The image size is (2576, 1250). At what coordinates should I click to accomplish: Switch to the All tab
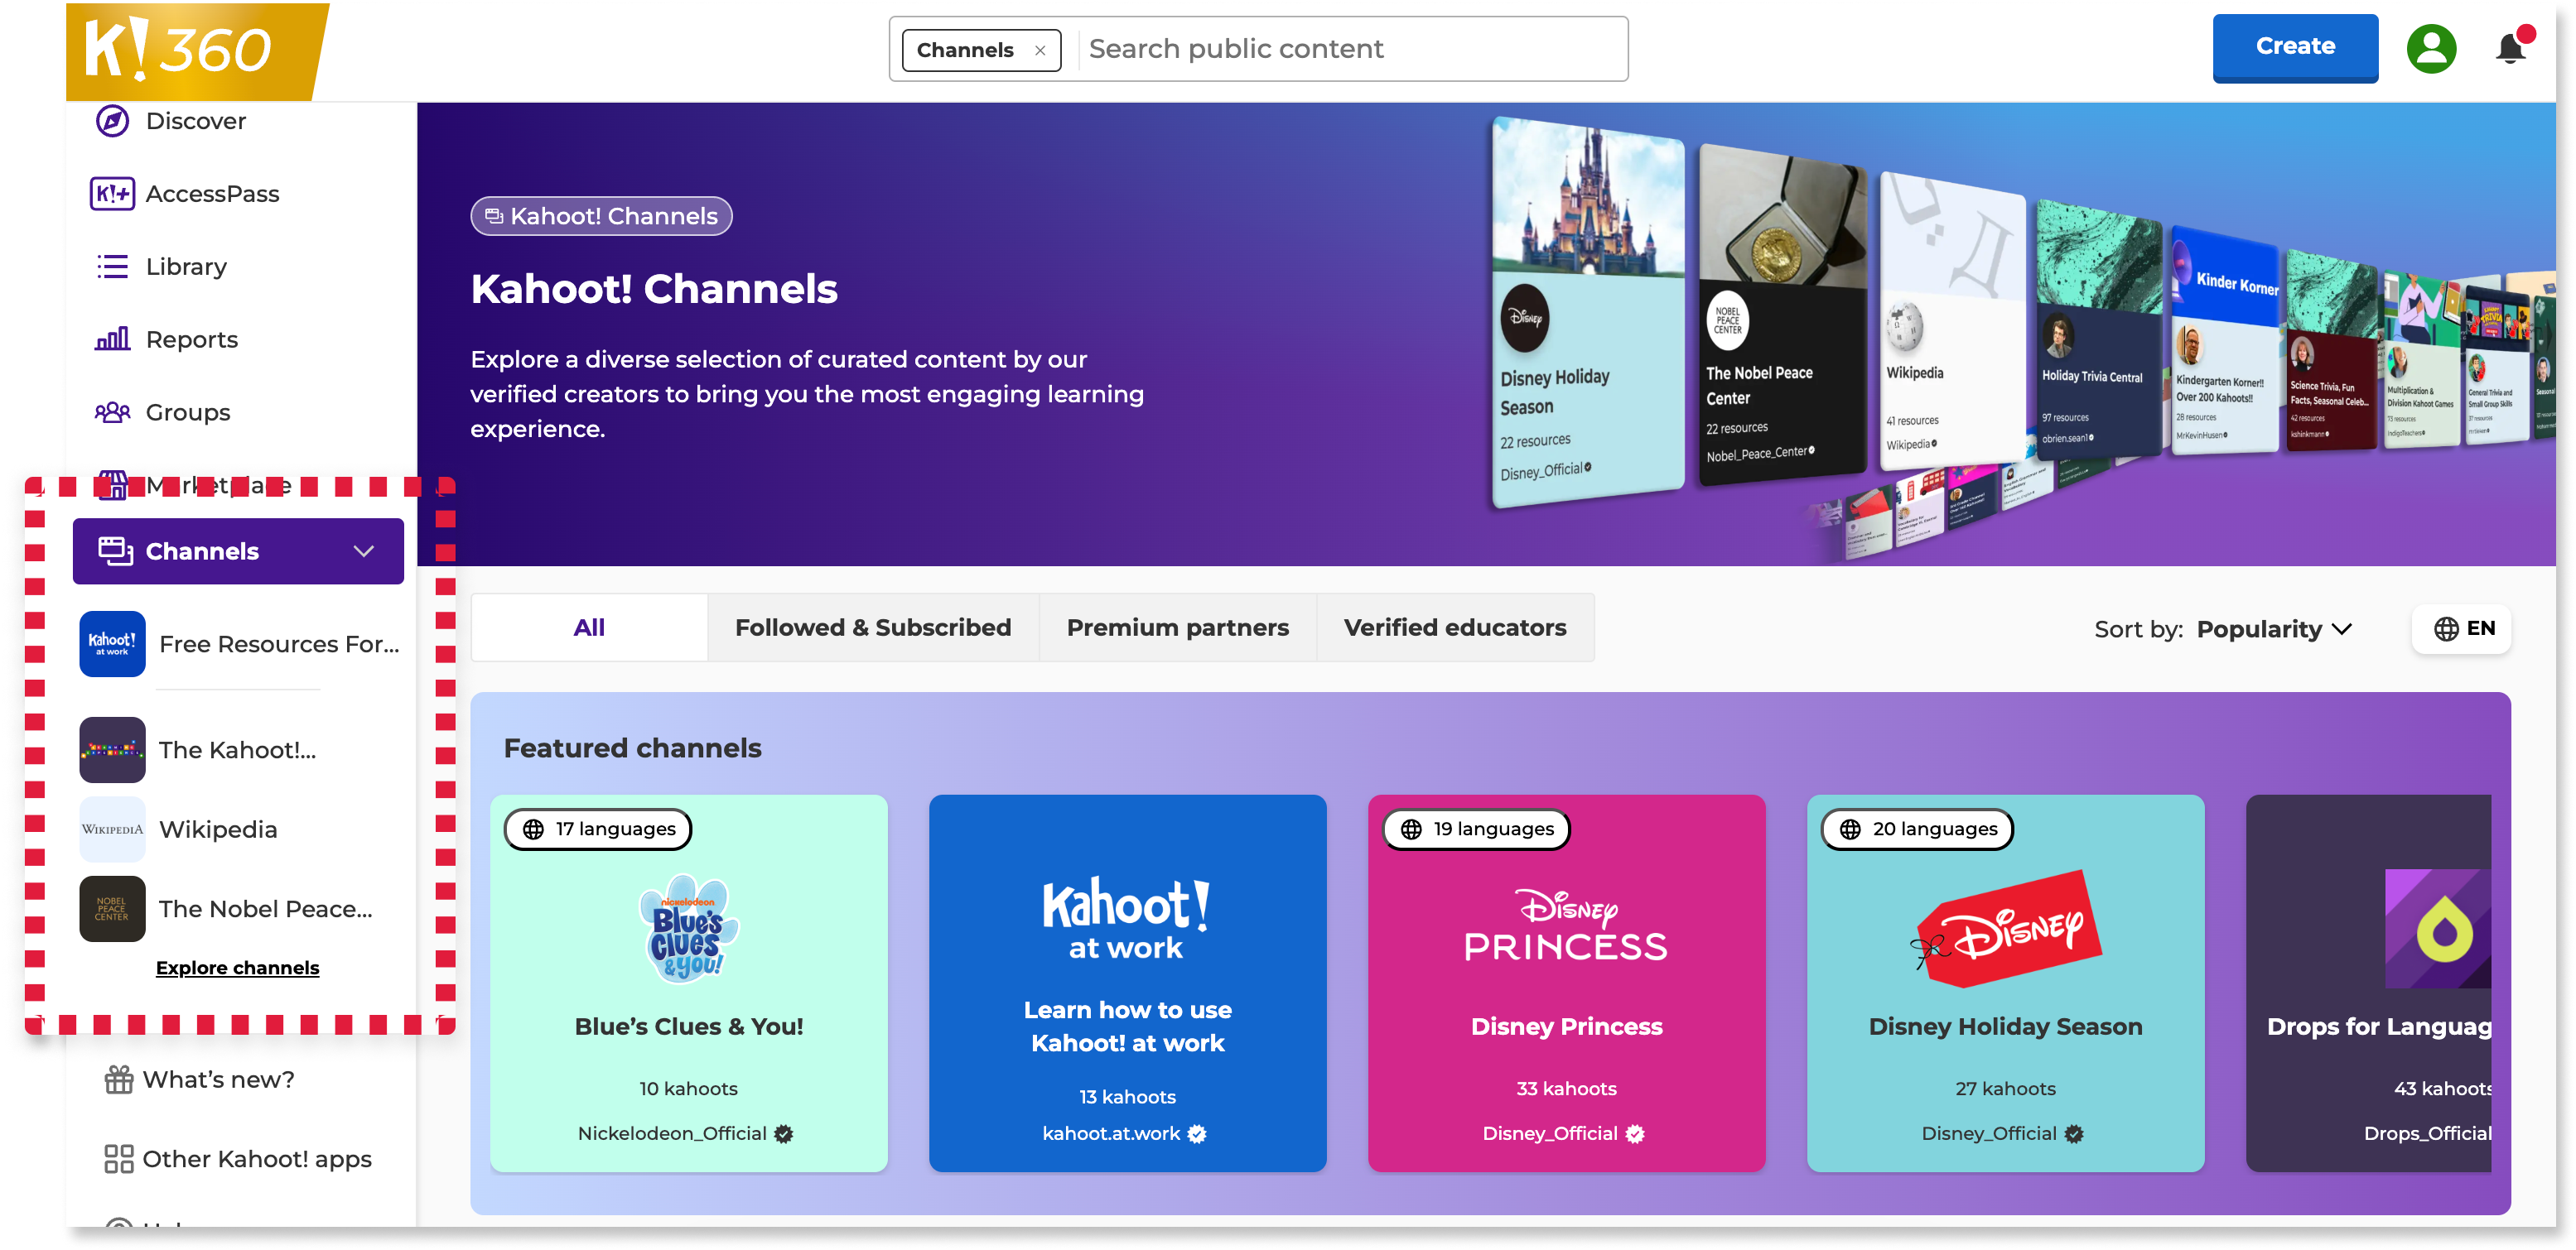coord(589,627)
